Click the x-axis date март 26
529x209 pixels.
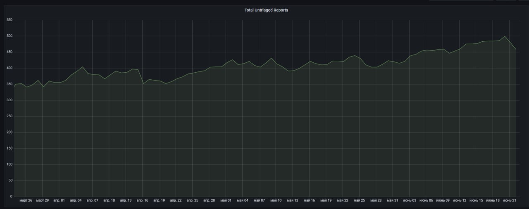pyautogui.click(x=26, y=200)
